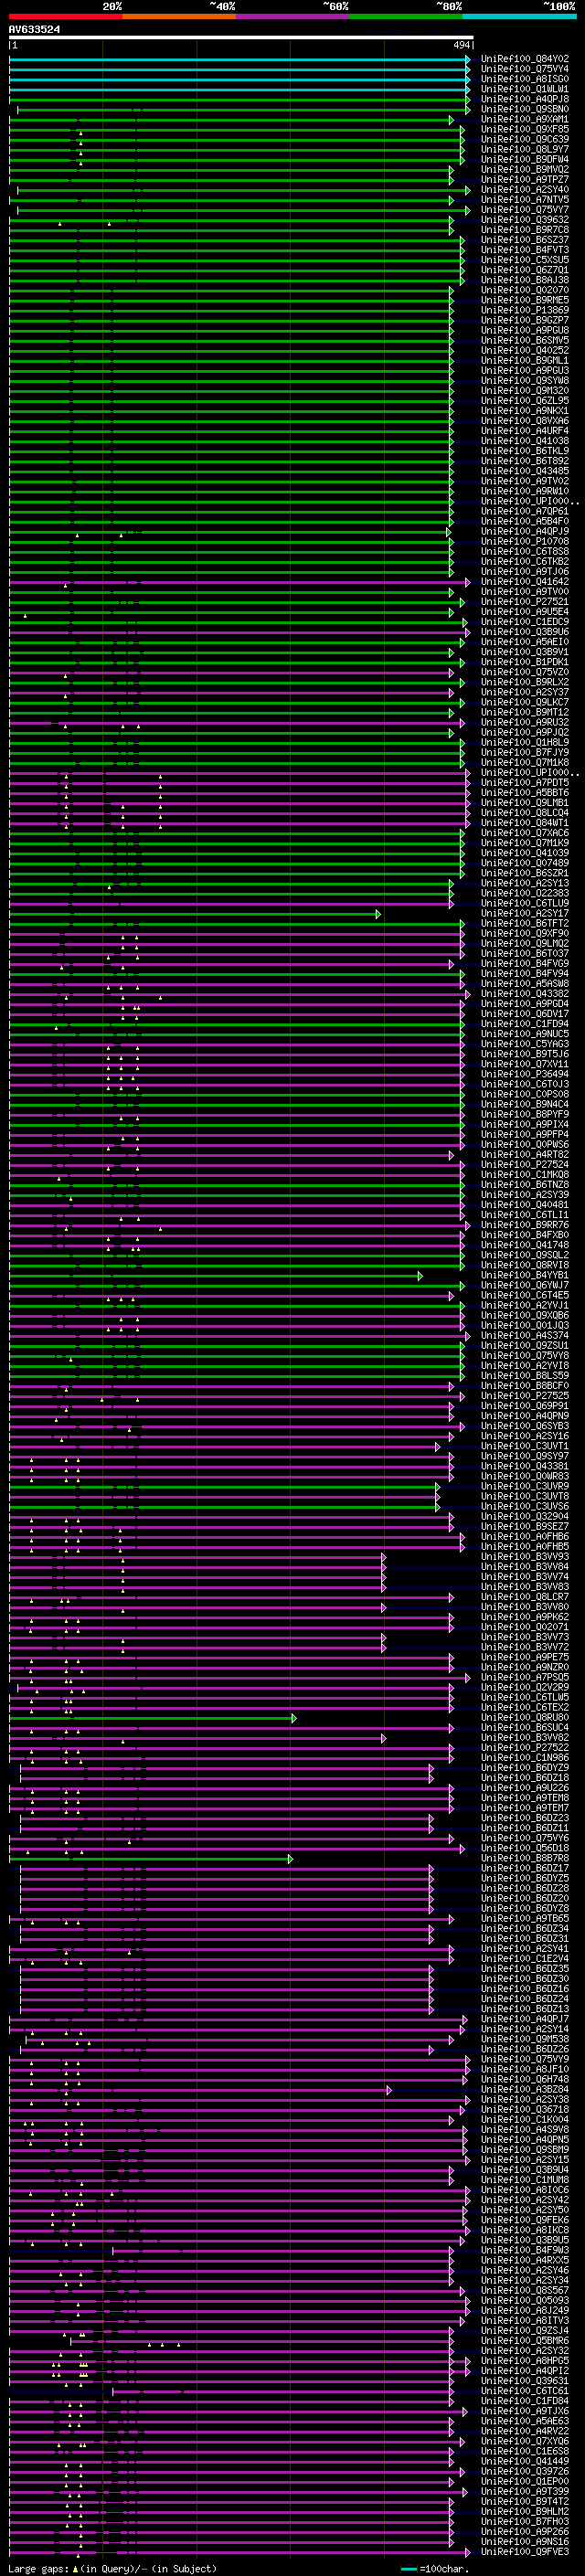The width and height of the screenshot is (585, 2576).
Task: Select the UniRef100_A9T399 hit label
Action: point(525,2491)
